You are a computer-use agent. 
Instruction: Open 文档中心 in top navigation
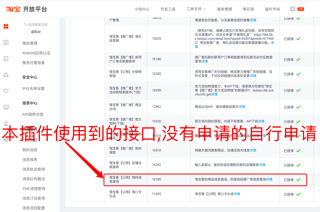pyautogui.click(x=142, y=9)
